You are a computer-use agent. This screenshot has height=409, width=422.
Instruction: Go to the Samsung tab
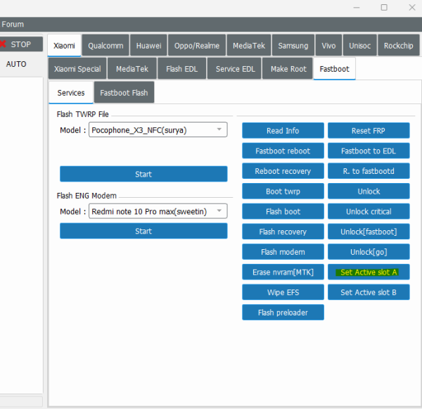click(x=293, y=46)
